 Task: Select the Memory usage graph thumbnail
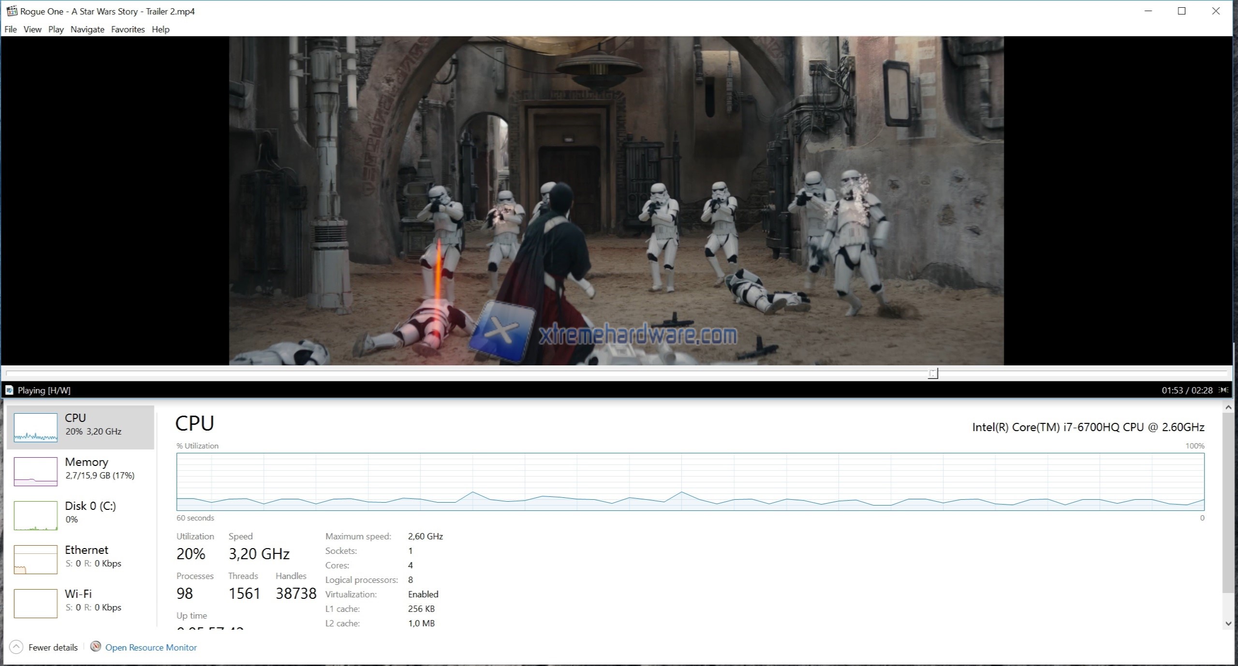[36, 471]
